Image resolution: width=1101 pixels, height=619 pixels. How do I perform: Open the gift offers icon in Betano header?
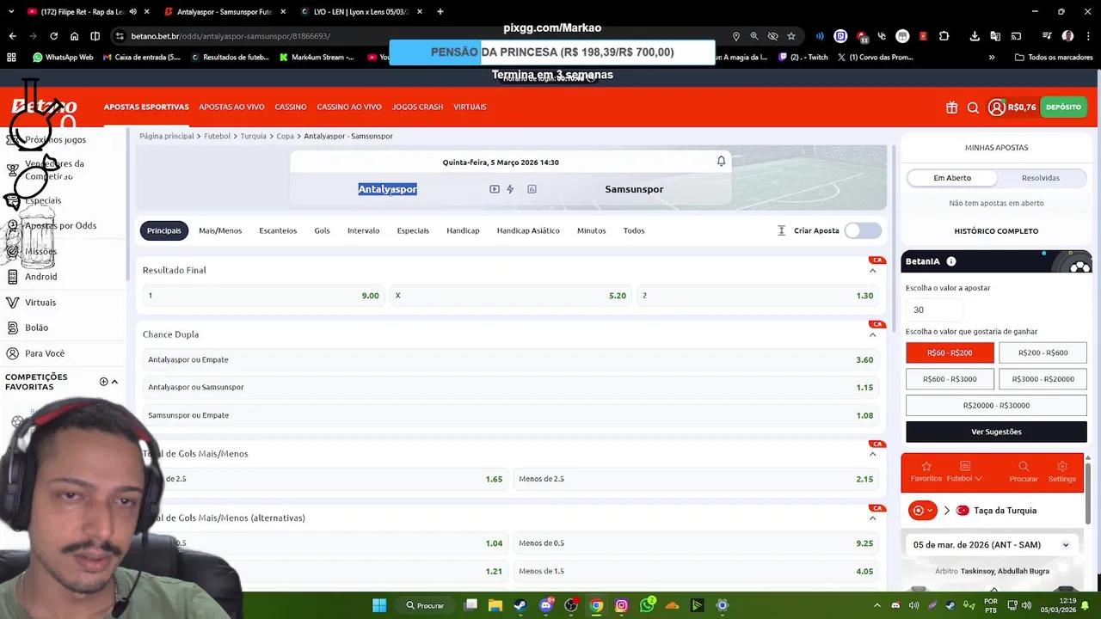(x=951, y=107)
